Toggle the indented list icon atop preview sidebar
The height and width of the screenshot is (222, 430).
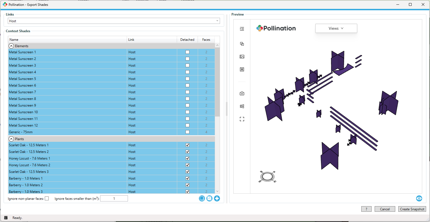point(242,29)
